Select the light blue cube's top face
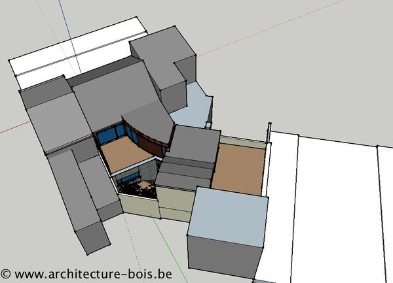The image size is (393, 283). 228,216
